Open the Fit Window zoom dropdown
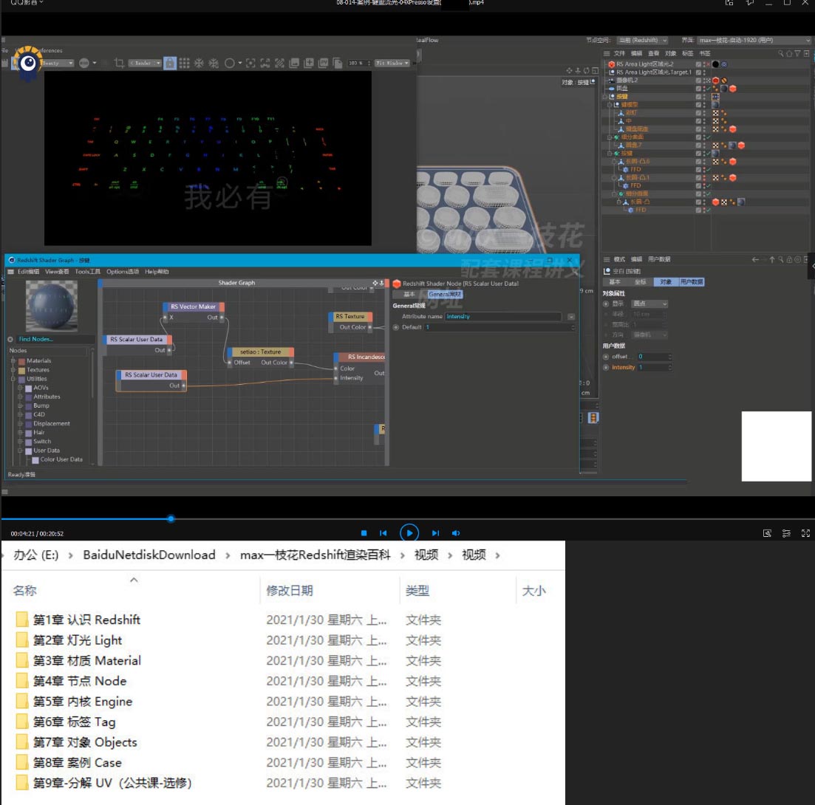The width and height of the screenshot is (815, 805). click(x=392, y=64)
